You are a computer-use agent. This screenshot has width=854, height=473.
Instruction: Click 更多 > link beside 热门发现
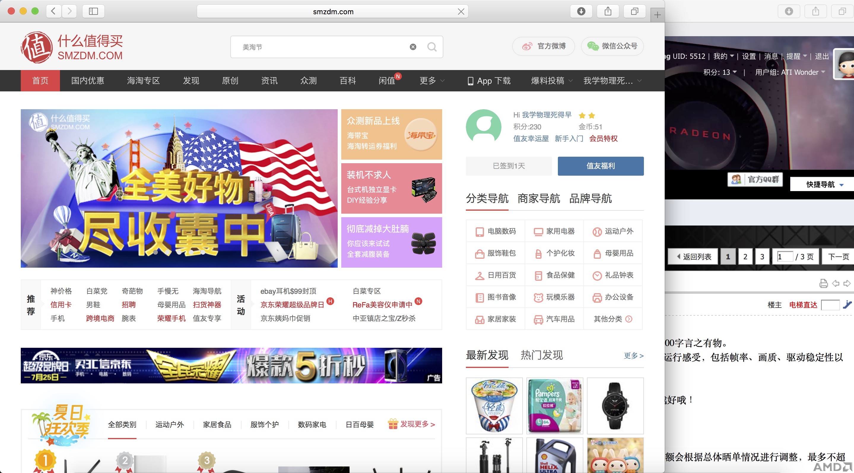[634, 356]
